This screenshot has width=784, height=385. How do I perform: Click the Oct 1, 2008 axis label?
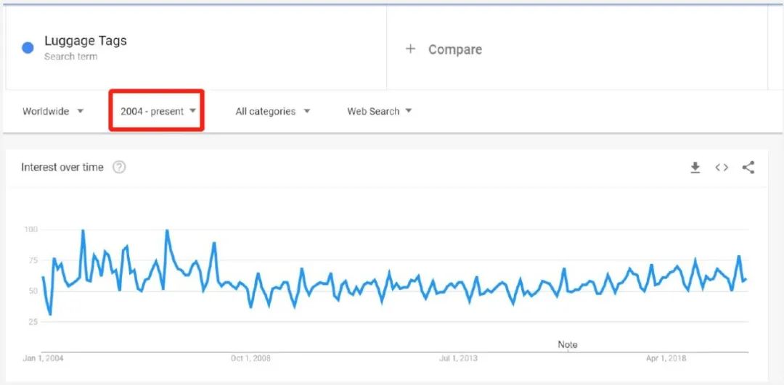click(x=251, y=358)
